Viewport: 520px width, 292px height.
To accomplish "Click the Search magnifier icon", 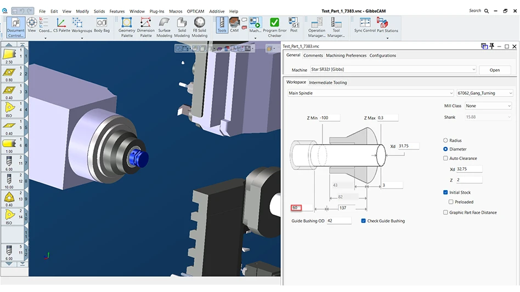I will click(x=487, y=11).
